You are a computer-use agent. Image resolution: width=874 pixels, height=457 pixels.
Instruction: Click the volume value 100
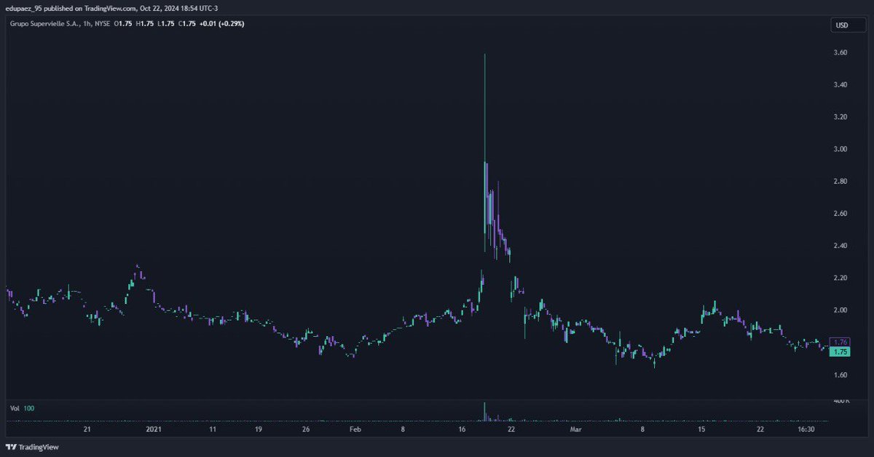point(28,408)
